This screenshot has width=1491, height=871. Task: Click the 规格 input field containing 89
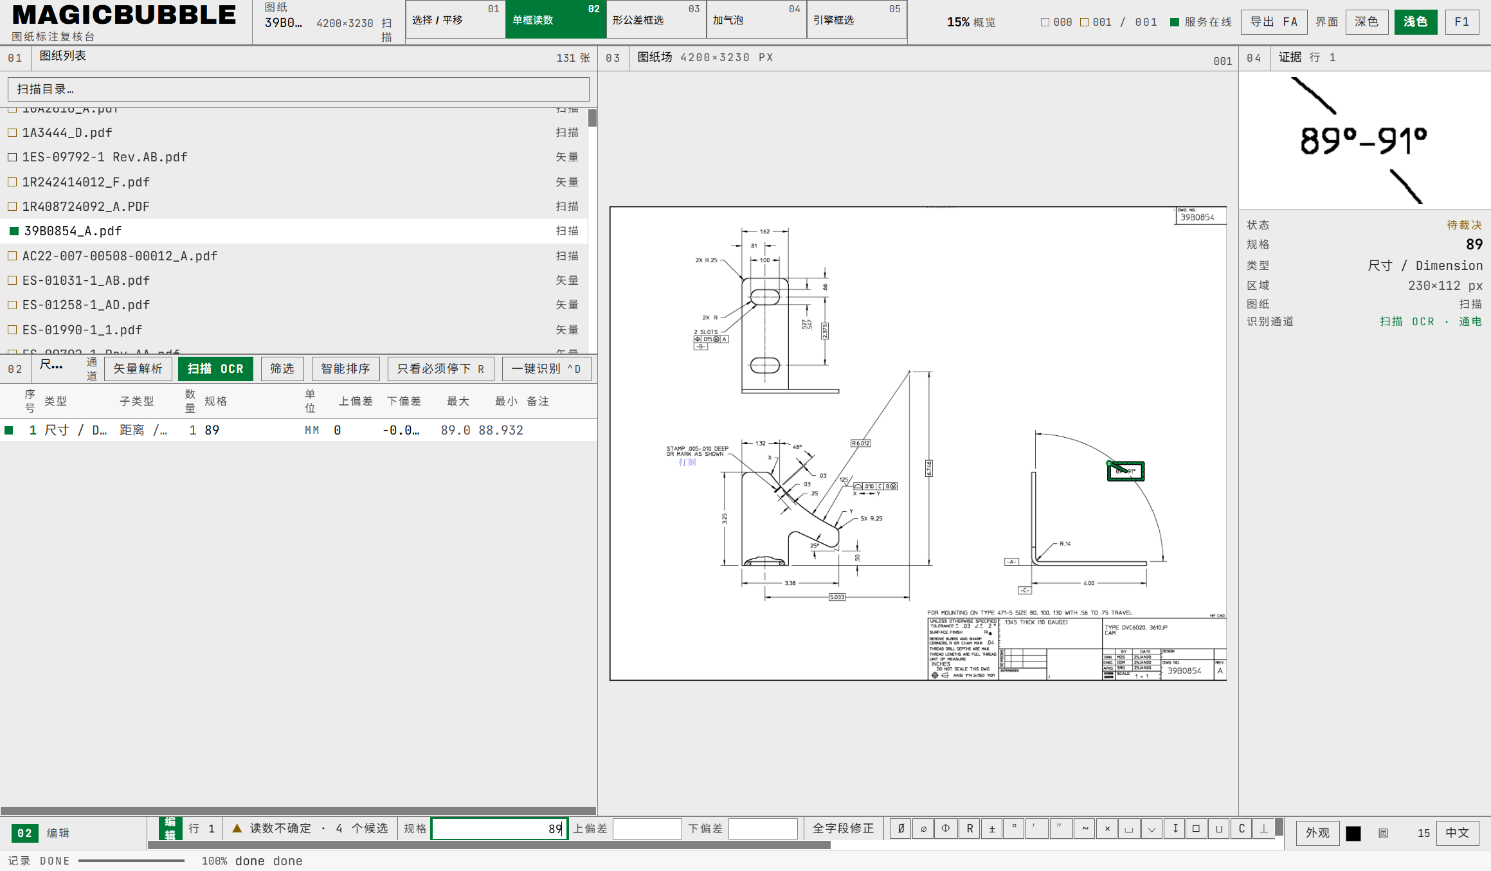click(x=499, y=829)
